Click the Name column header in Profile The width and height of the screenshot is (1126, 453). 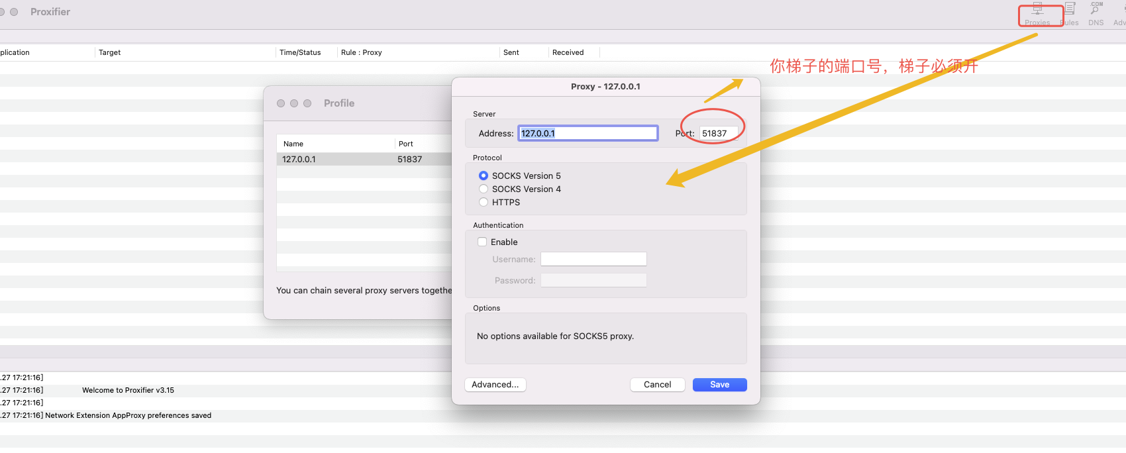tap(293, 144)
